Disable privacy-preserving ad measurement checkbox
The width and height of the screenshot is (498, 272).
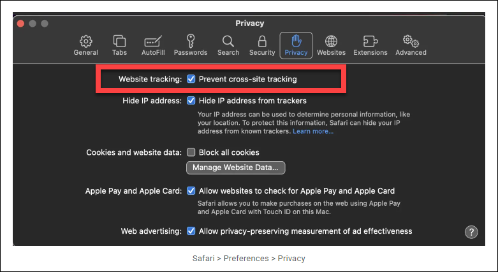click(191, 231)
